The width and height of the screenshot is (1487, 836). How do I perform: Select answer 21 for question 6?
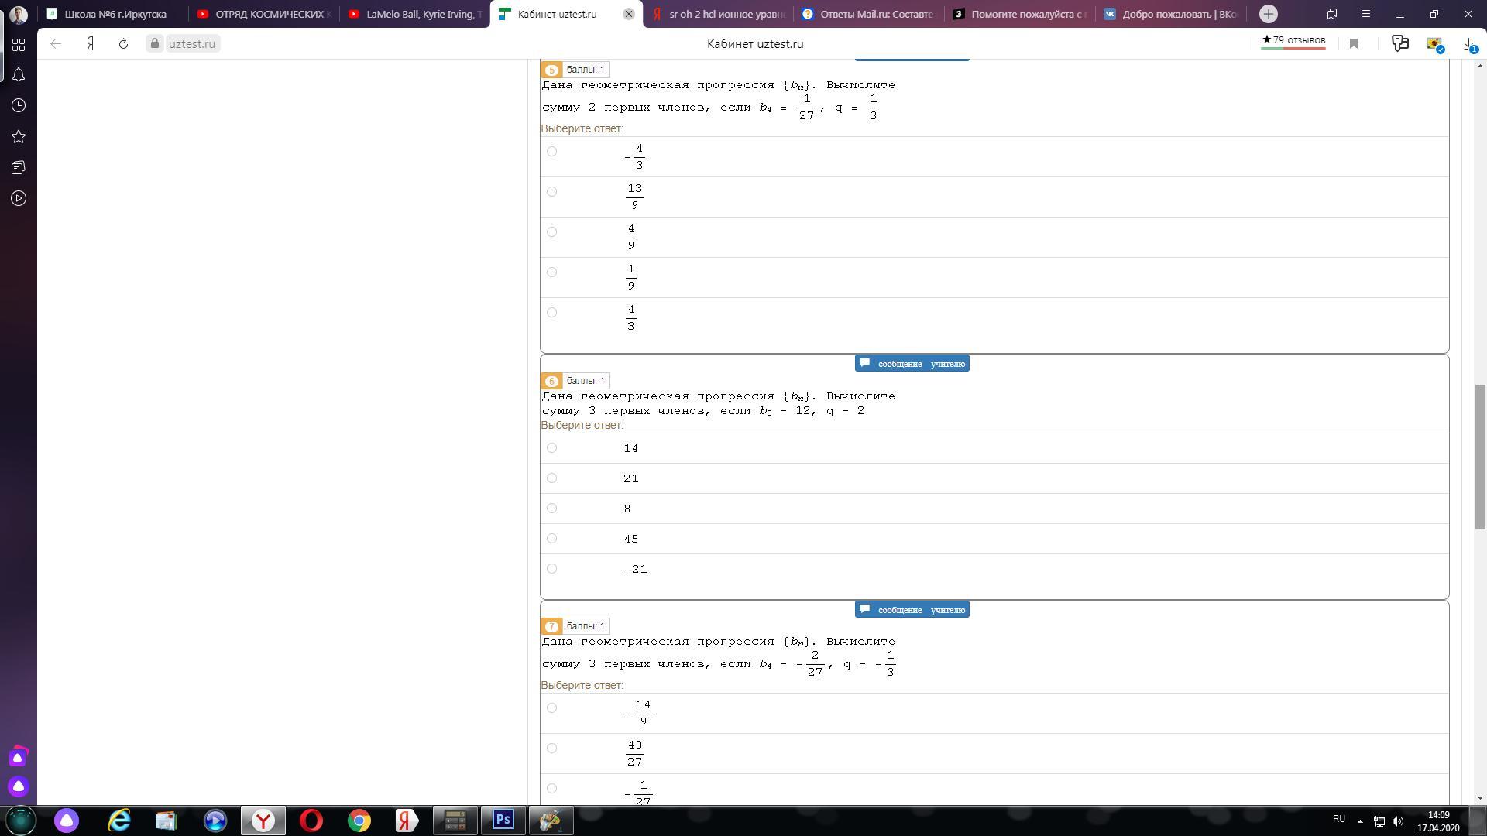(551, 478)
